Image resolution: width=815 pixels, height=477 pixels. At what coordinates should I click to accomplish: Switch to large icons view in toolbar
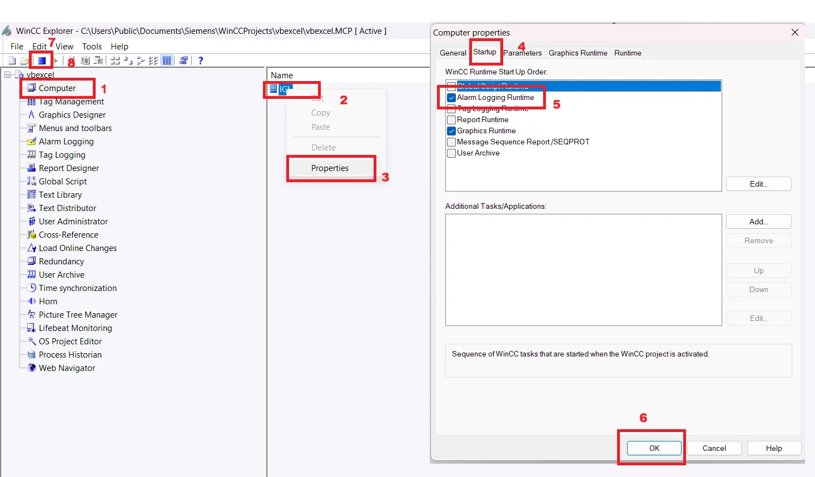[115, 61]
